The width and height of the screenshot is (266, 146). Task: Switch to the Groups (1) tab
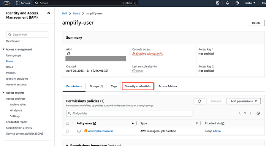click(x=96, y=86)
